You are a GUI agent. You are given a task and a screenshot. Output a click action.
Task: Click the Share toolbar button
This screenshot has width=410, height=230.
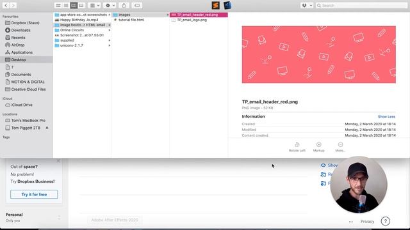(124, 5)
